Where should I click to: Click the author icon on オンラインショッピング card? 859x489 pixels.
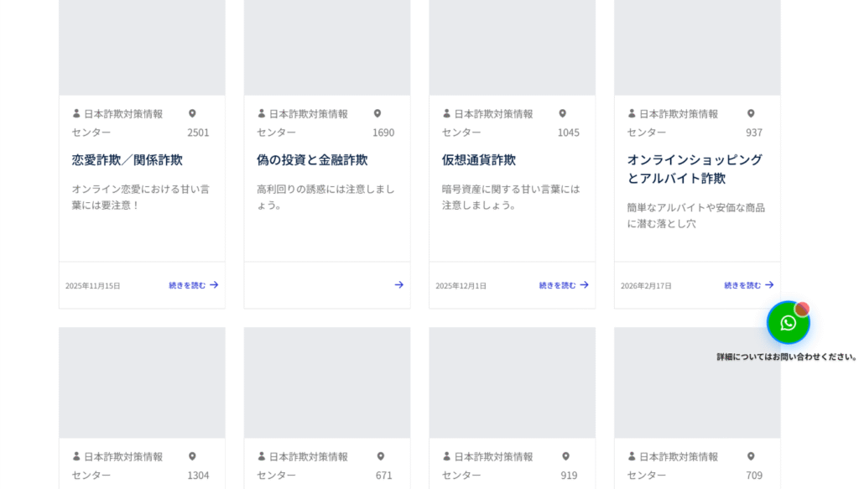tap(632, 113)
